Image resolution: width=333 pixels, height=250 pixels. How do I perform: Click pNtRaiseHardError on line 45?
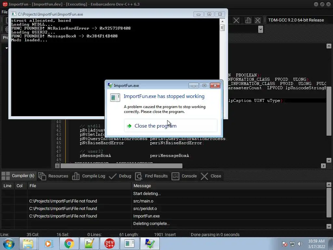click(x=102, y=143)
